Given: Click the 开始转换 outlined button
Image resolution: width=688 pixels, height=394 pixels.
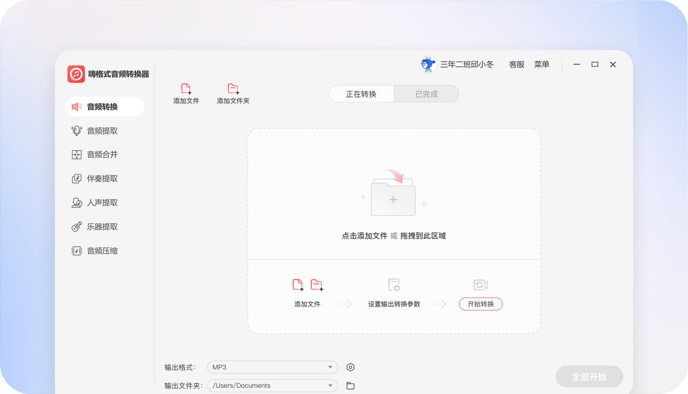Looking at the screenshot, I should pos(481,304).
